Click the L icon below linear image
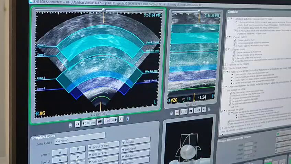Viewport: 291px width, 164px height. click(x=209, y=109)
